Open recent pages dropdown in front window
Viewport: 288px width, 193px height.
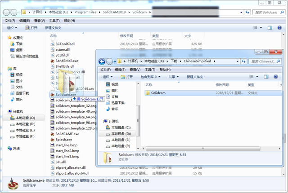tap(115, 61)
